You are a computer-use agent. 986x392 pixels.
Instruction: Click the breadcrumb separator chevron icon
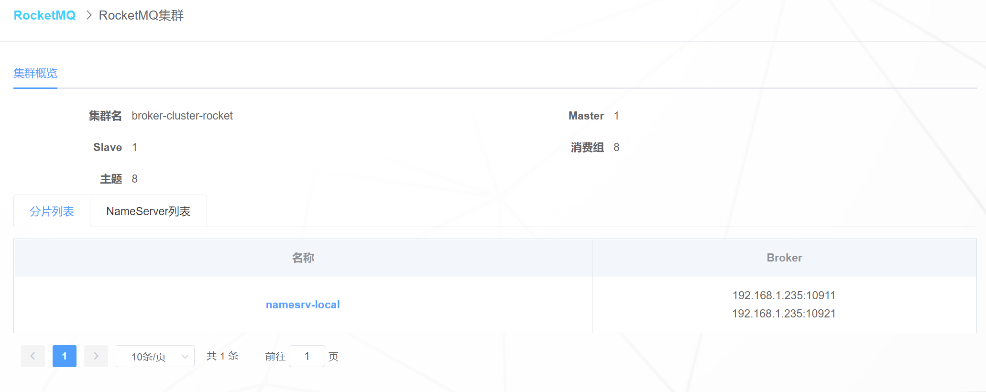88,15
